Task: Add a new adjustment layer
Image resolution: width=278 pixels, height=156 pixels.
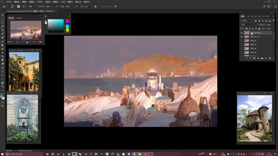Action: click(258, 58)
